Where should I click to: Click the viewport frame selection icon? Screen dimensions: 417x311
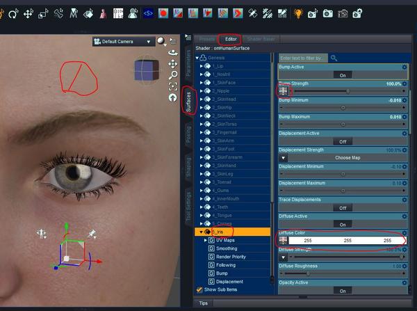173,86
